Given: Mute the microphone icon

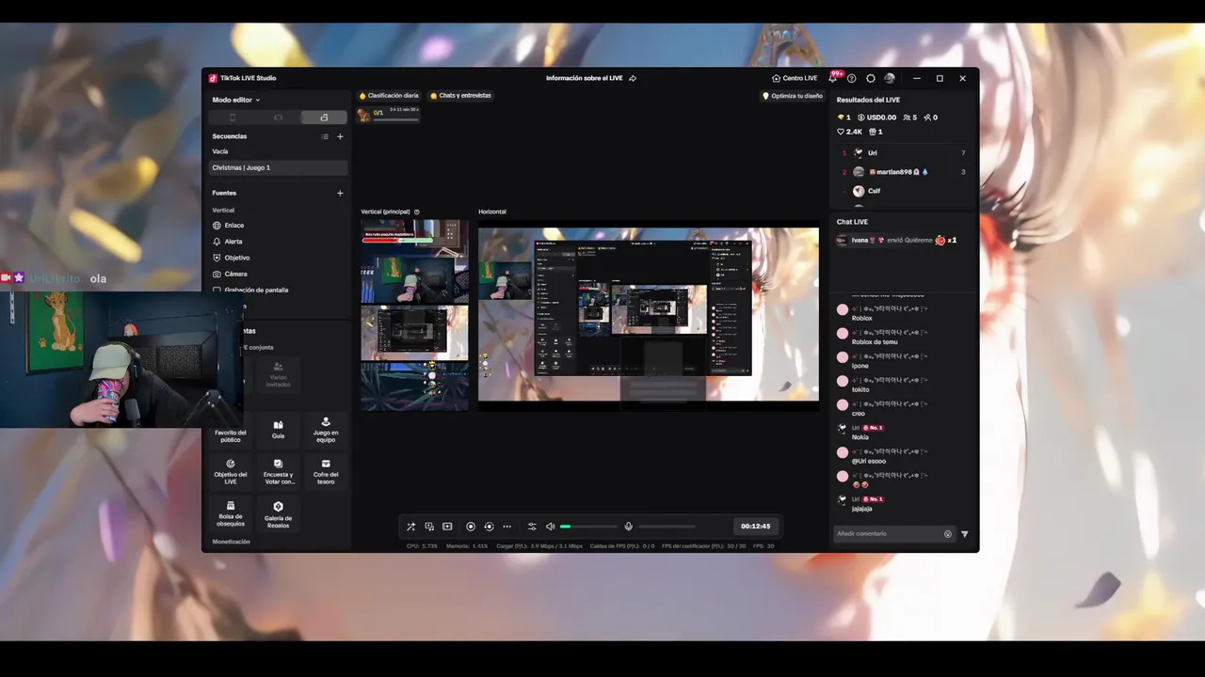Looking at the screenshot, I should [629, 527].
